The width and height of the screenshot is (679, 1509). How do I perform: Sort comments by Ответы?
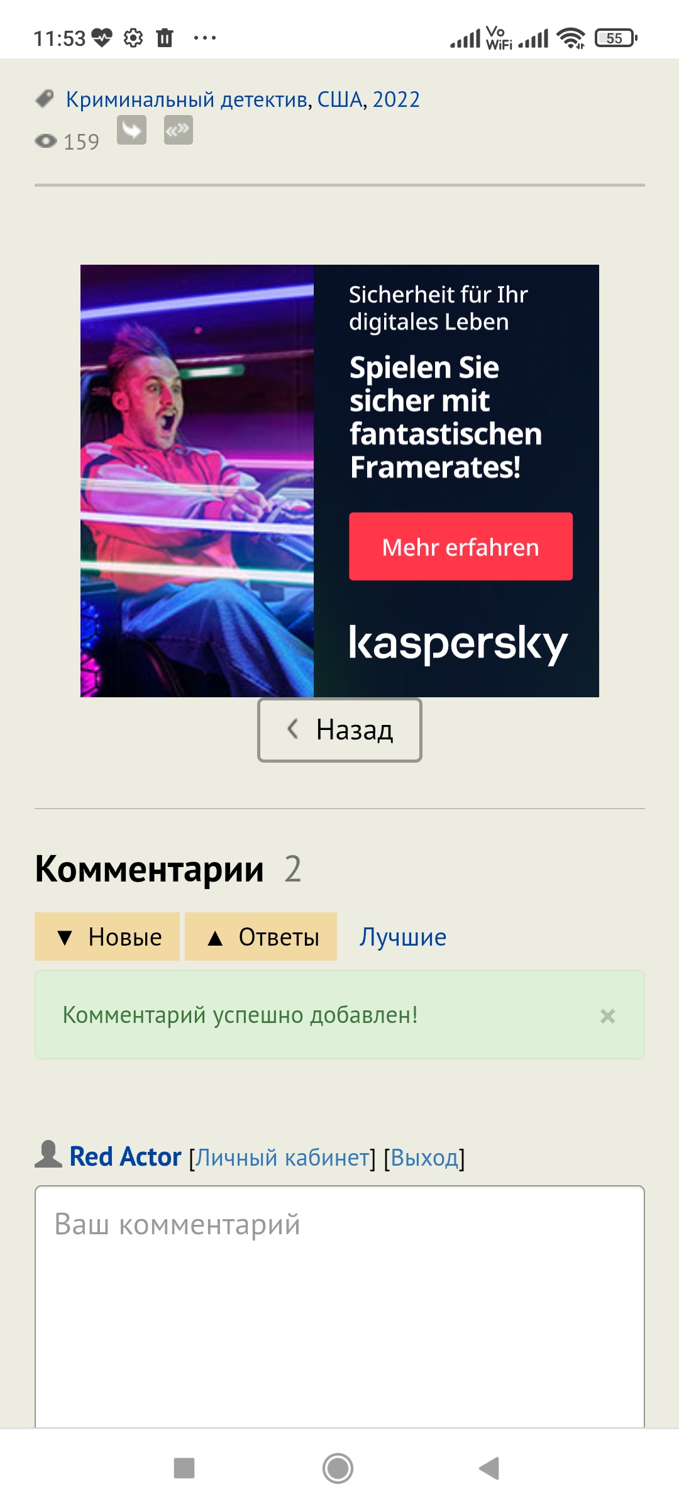pos(261,937)
